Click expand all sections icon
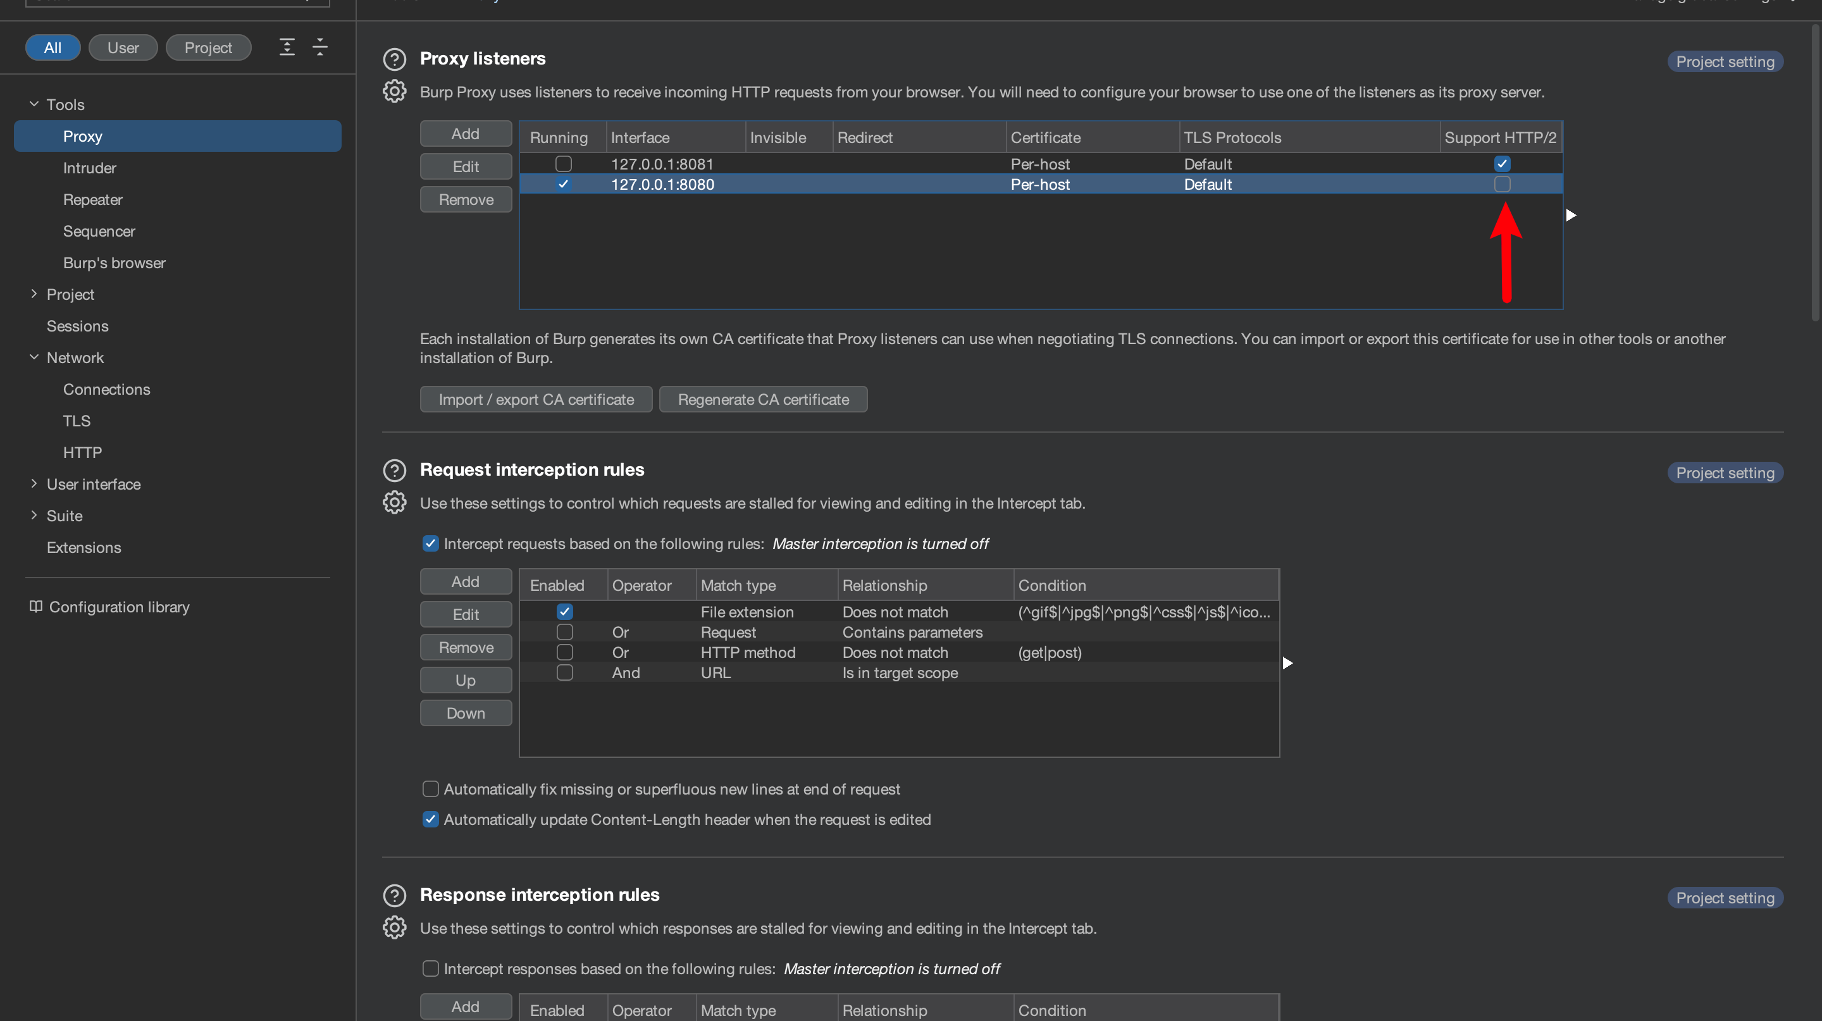This screenshot has width=1822, height=1021. 287,47
